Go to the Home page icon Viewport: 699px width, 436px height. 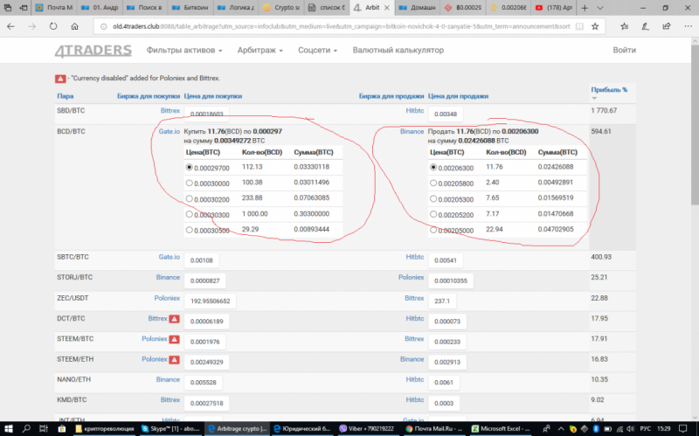74,26
